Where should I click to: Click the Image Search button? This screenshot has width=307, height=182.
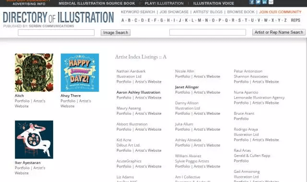[116, 33]
